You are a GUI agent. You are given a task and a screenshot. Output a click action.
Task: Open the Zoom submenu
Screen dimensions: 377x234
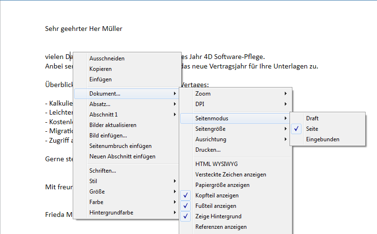203,94
